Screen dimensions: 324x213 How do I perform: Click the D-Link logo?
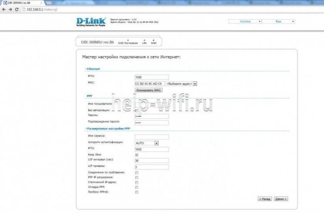coord(91,22)
